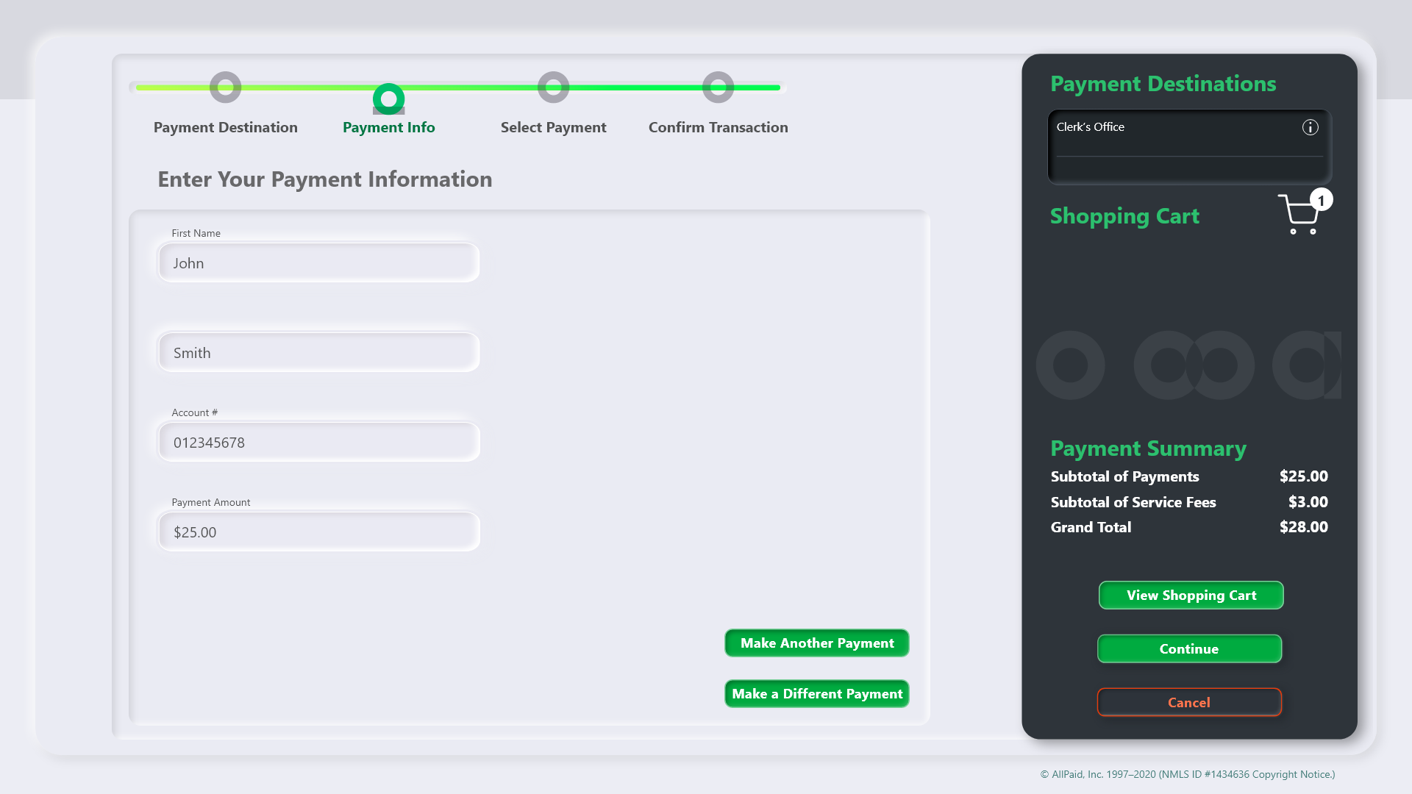Focus the First Name field containing John
The image size is (1412, 794).
click(318, 262)
